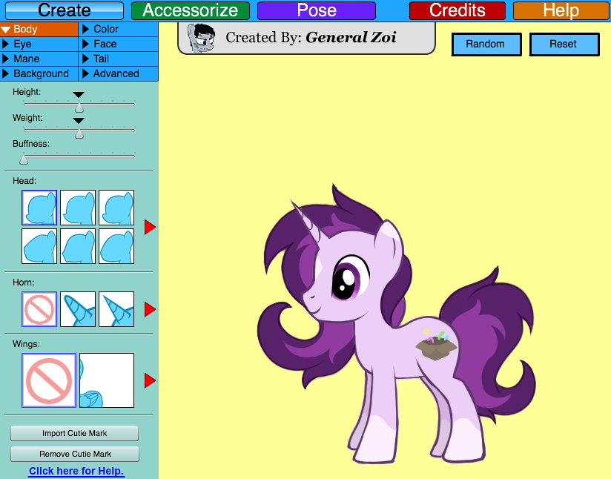Expand the Mane section

coord(39,59)
